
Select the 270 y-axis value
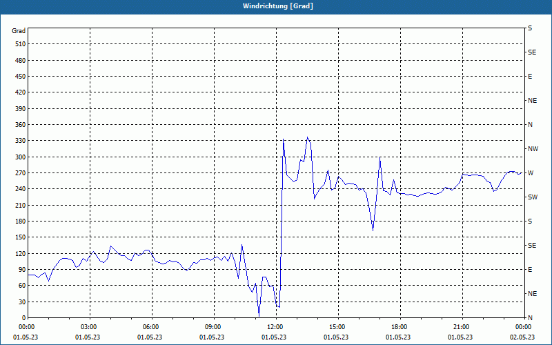point(21,173)
